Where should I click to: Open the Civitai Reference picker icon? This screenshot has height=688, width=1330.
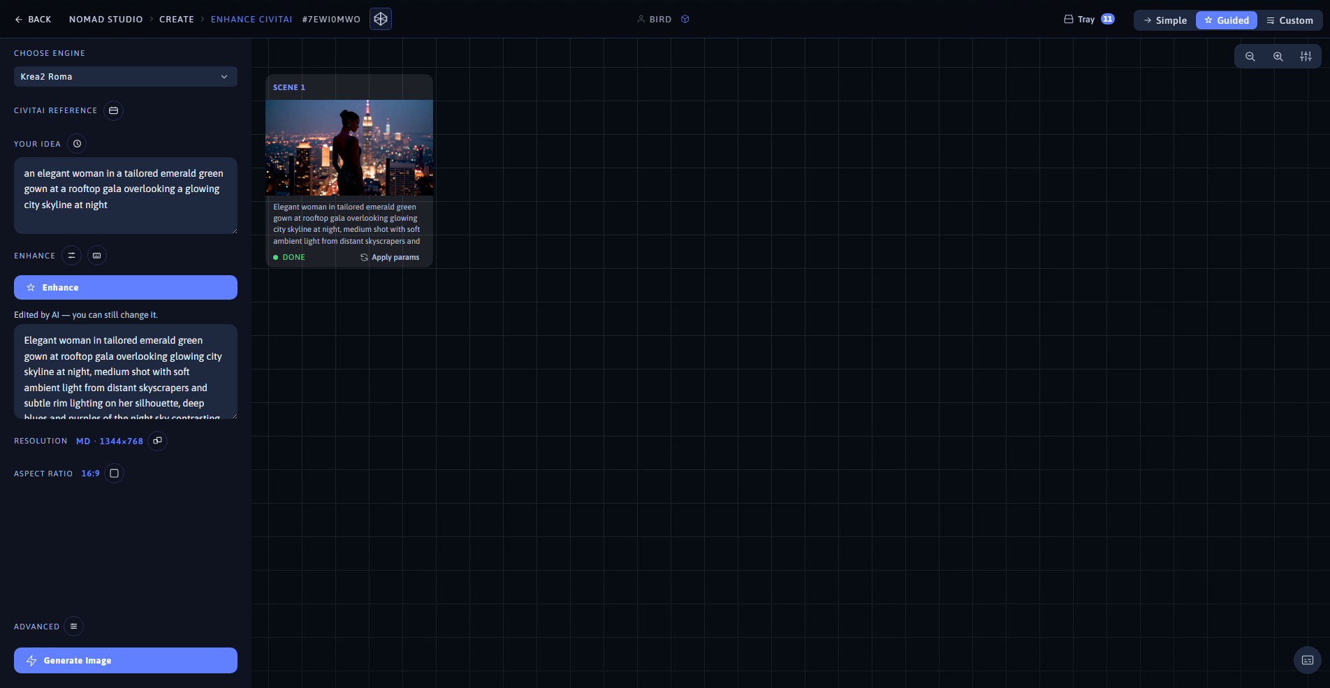[114, 110]
